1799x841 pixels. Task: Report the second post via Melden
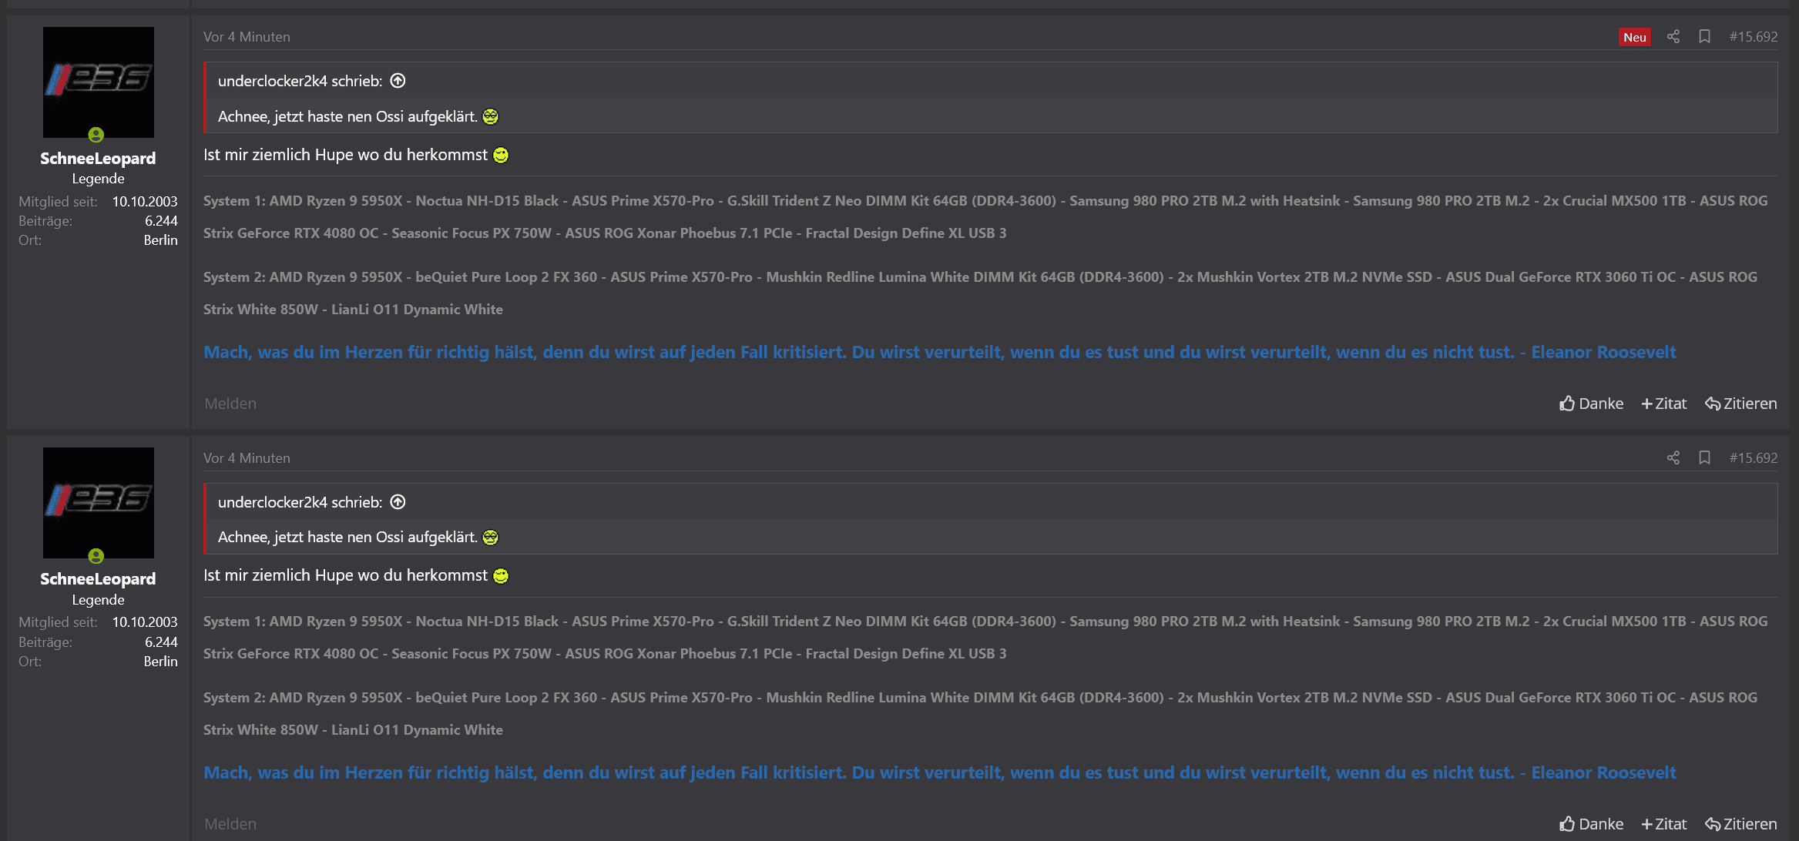pos(230,824)
